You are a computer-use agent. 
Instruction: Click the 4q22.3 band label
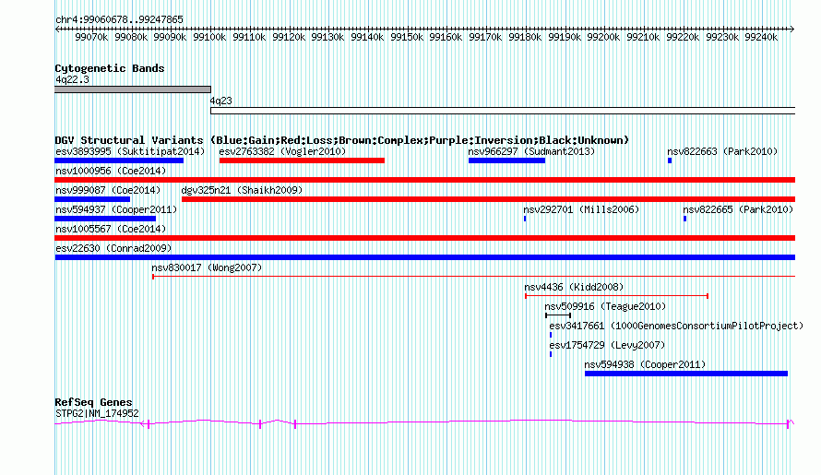(72, 79)
